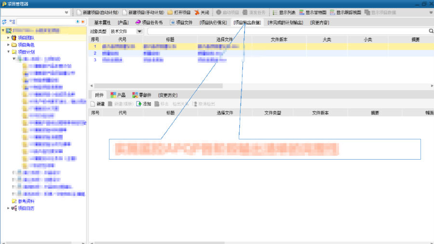Open the 项目文件 tab
The width and height of the screenshot is (434, 244).
coord(181,22)
